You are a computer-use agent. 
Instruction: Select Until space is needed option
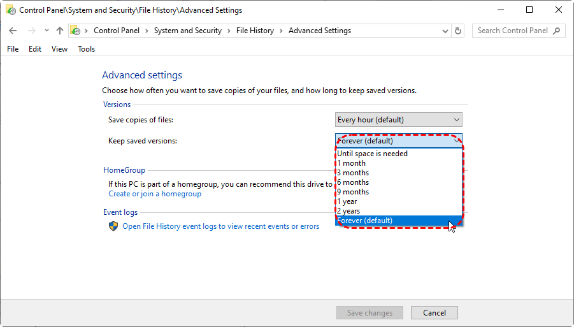(x=373, y=154)
